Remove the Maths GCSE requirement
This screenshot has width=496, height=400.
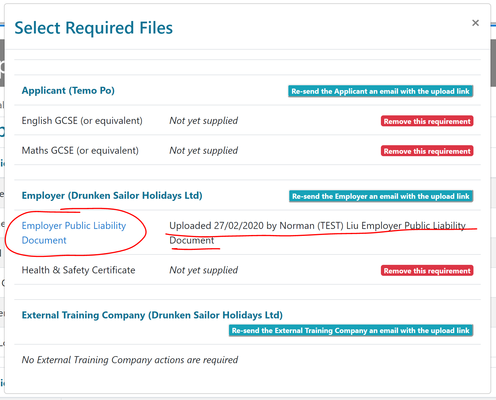click(x=427, y=151)
